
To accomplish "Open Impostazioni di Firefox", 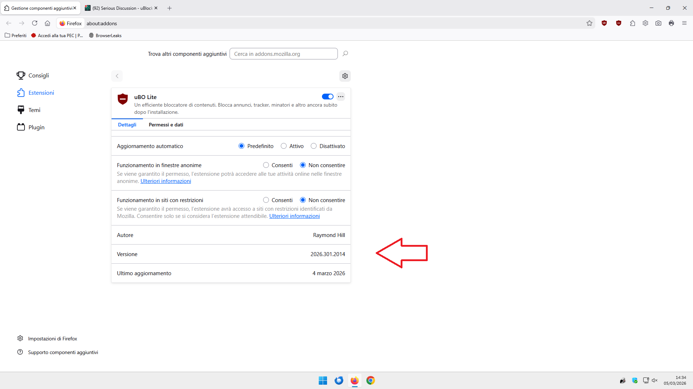I will pyautogui.click(x=47, y=339).
